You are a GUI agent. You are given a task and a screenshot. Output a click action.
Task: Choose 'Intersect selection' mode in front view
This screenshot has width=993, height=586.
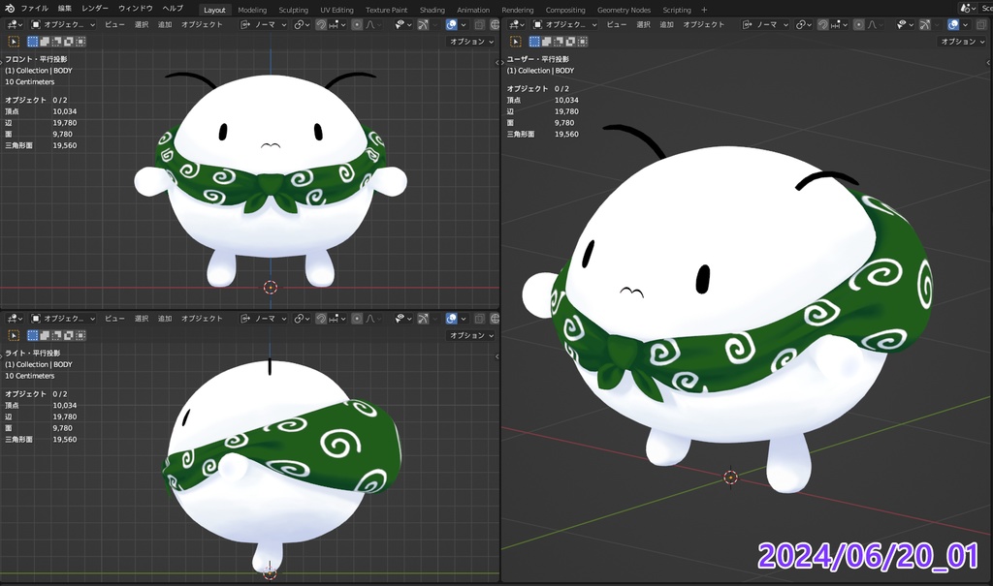point(80,42)
